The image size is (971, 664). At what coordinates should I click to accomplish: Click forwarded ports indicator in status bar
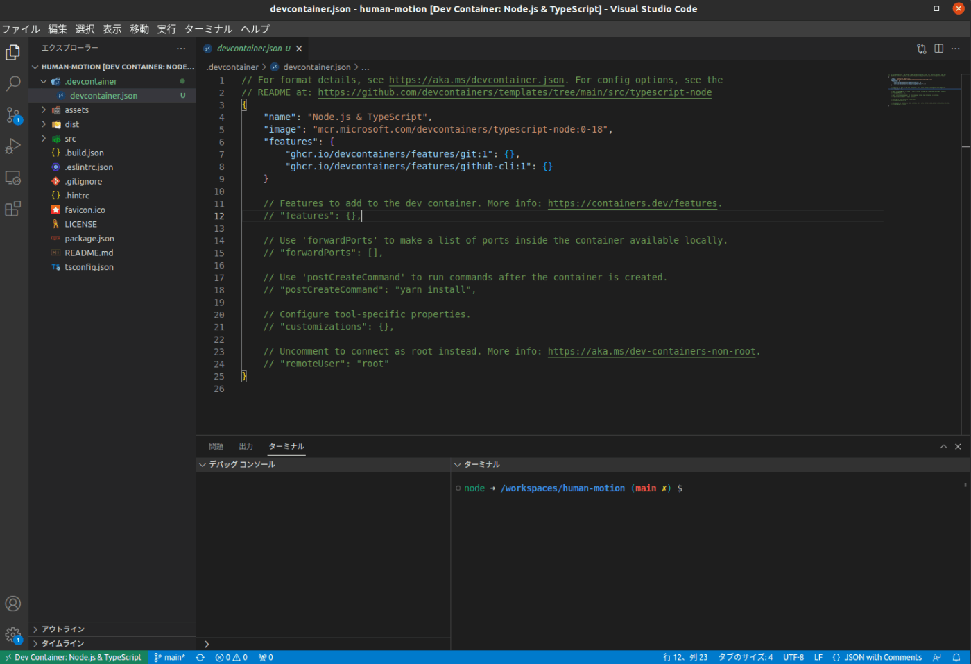[x=266, y=657]
